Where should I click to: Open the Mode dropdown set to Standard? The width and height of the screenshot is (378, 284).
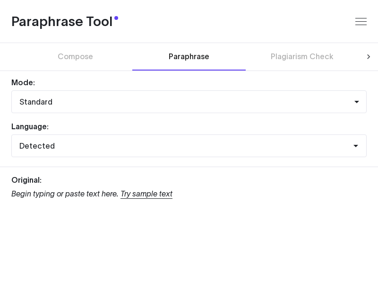coord(189,102)
